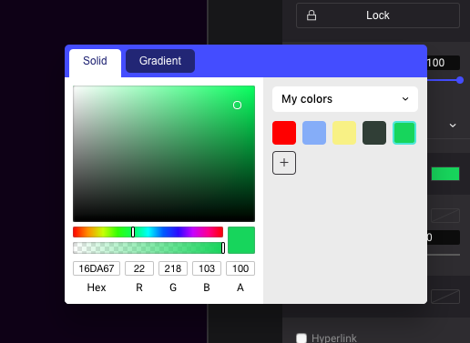470x343 pixels.
Task: Switch to the Gradient tab
Action: tap(160, 61)
